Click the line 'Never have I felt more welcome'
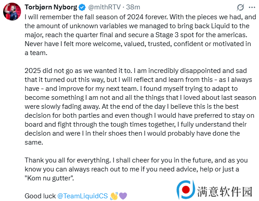Viewport: 259px width, 201px height. tap(138, 44)
